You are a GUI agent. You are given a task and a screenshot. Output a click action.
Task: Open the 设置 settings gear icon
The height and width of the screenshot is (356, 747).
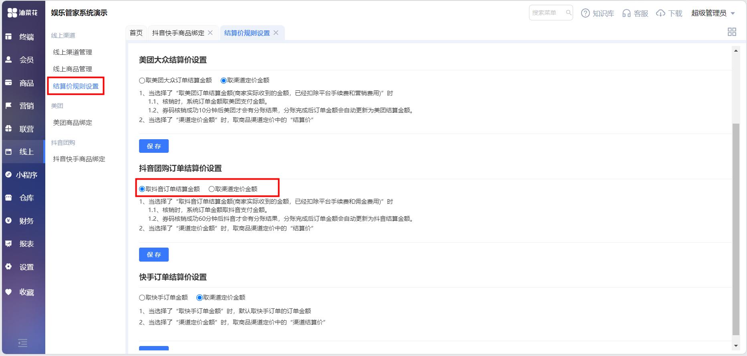[x=8, y=267]
